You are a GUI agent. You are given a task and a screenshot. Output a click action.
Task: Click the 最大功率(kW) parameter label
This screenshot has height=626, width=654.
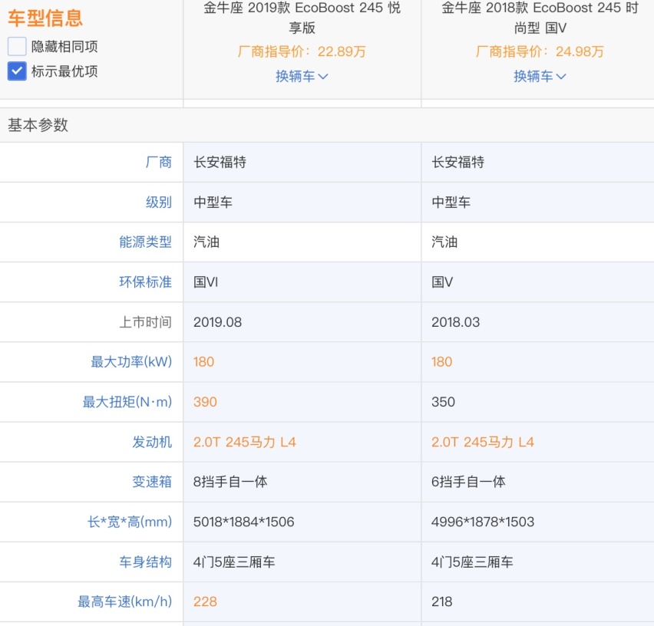[131, 362]
